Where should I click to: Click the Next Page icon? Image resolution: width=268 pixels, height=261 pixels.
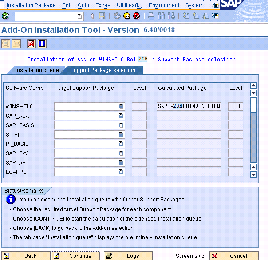click(x=206, y=16)
